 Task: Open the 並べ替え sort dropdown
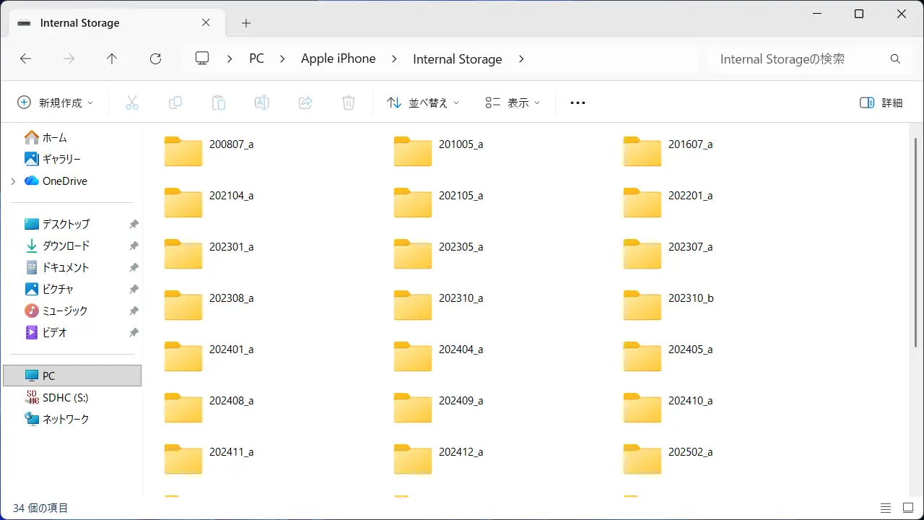[424, 103]
